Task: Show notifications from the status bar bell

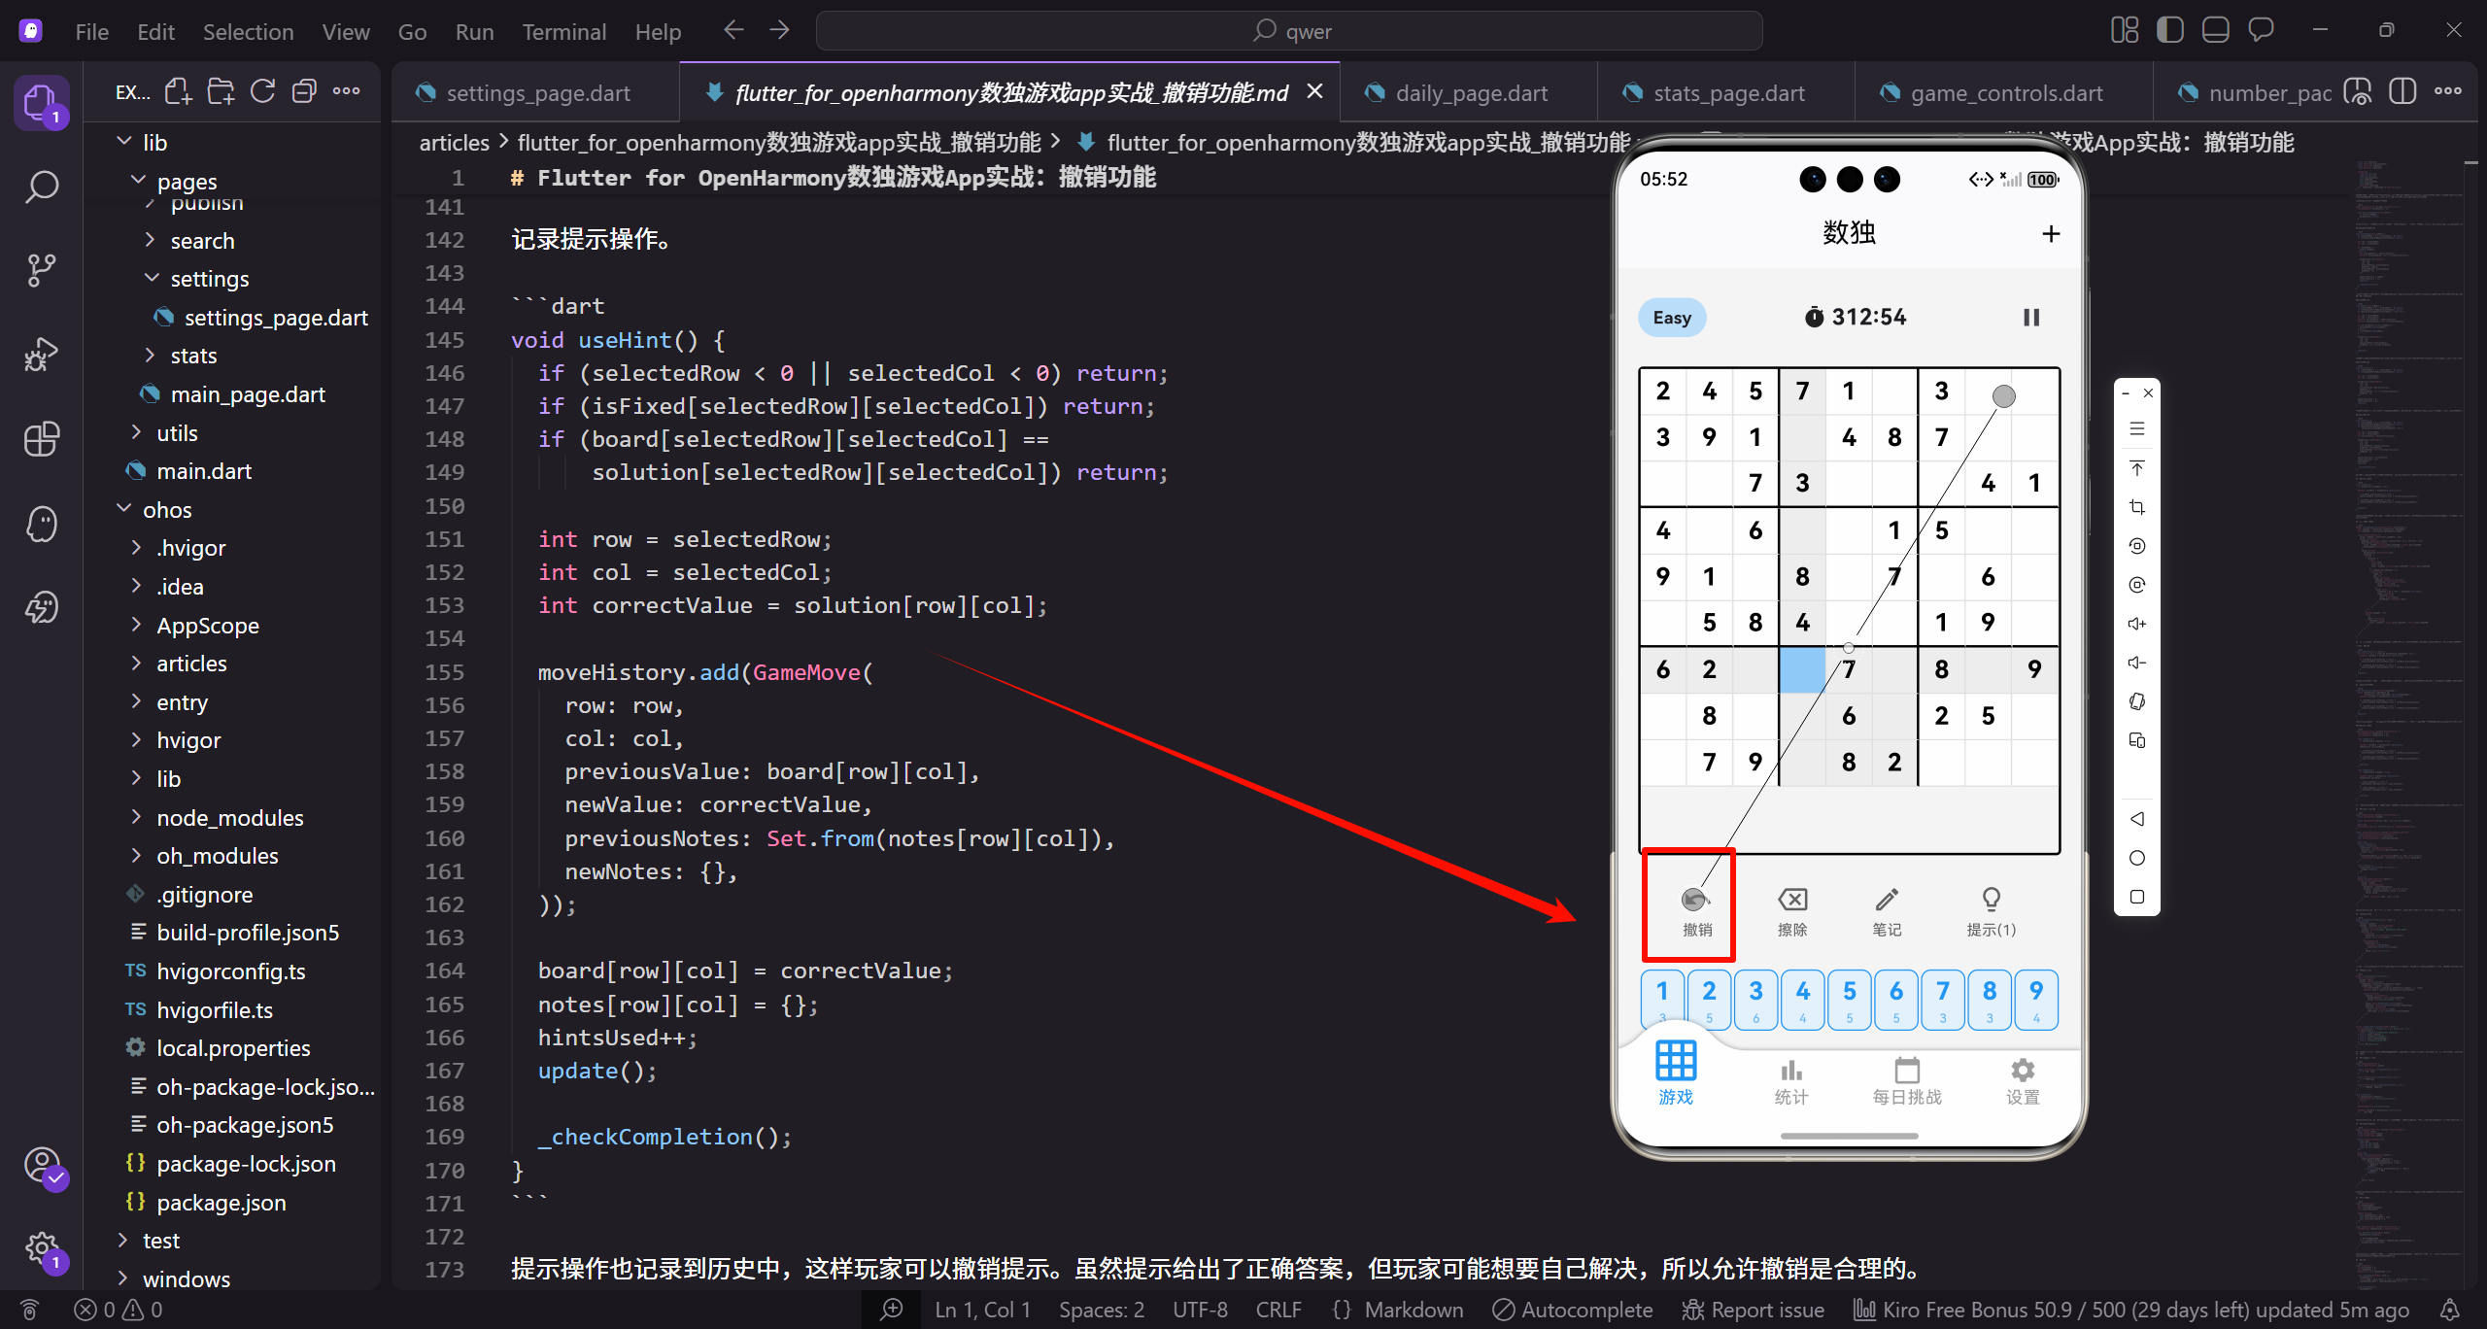Action: pos(2449,1310)
